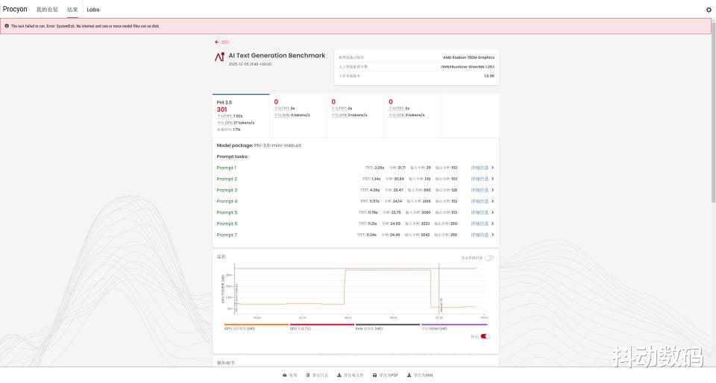
Task: Click Prompt 4 TTFT value 11.57s
Action: pos(374,201)
